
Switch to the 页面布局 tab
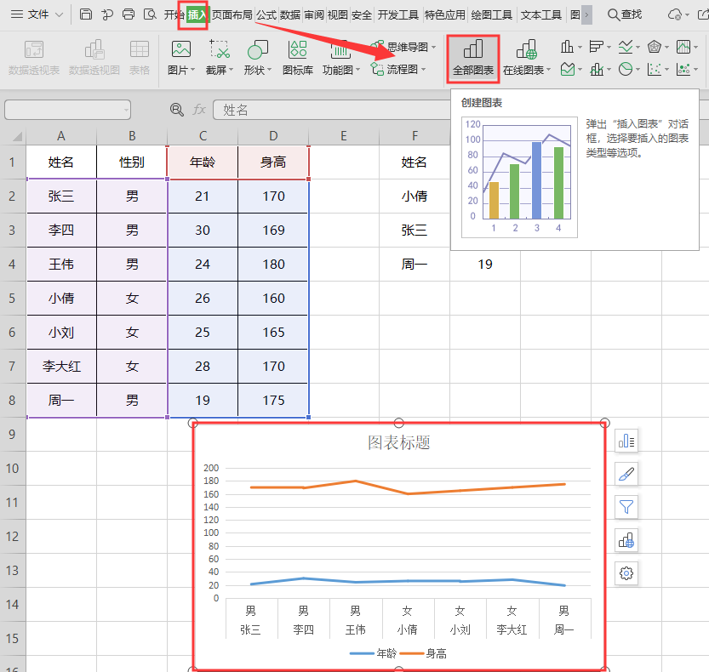point(232,15)
